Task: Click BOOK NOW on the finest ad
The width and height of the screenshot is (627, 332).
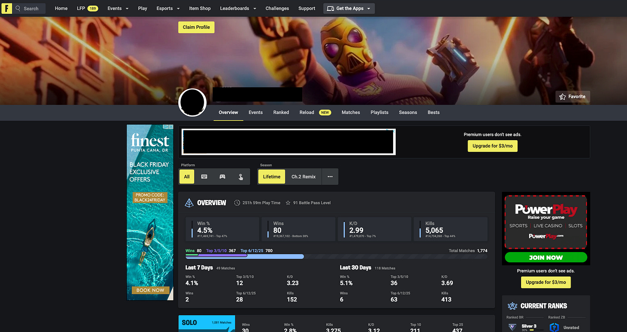Action: point(150,290)
